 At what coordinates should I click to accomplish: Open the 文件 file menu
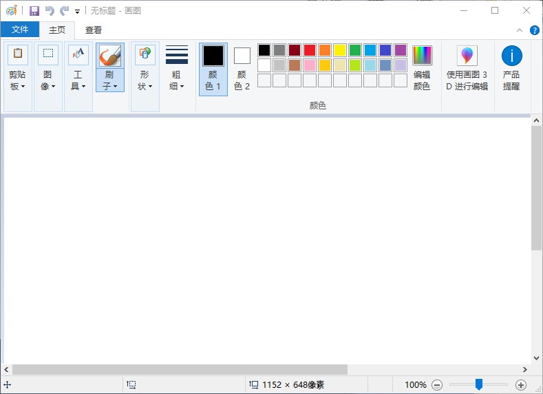point(20,30)
